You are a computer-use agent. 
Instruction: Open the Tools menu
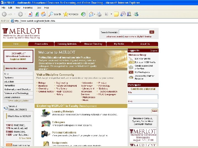point(39,8)
